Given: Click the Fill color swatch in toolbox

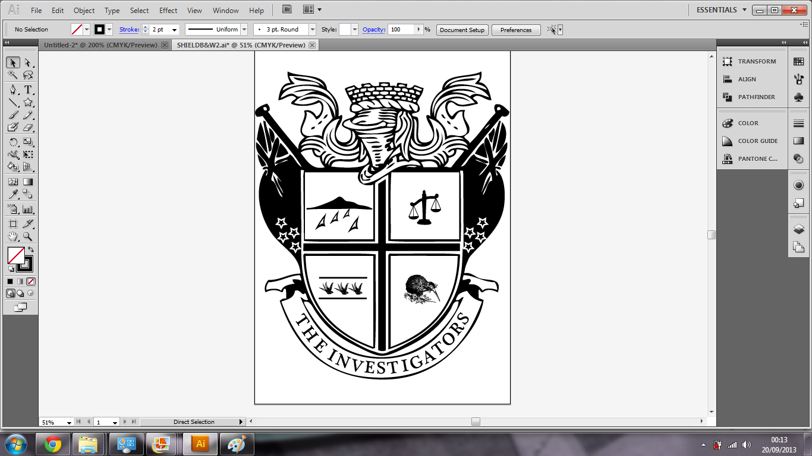Looking at the screenshot, I should (x=16, y=256).
